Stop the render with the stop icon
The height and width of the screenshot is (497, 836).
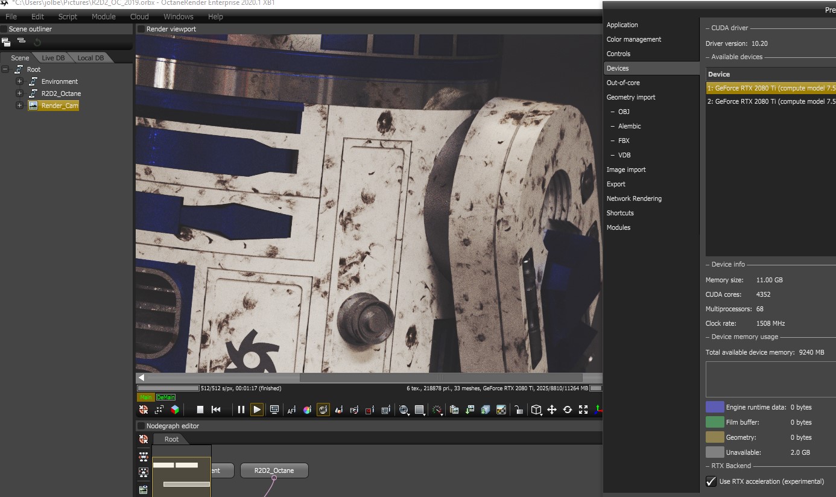(200, 410)
